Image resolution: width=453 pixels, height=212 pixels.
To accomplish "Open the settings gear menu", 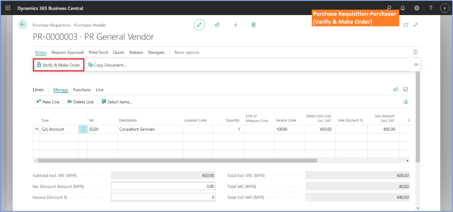I will [x=417, y=8].
